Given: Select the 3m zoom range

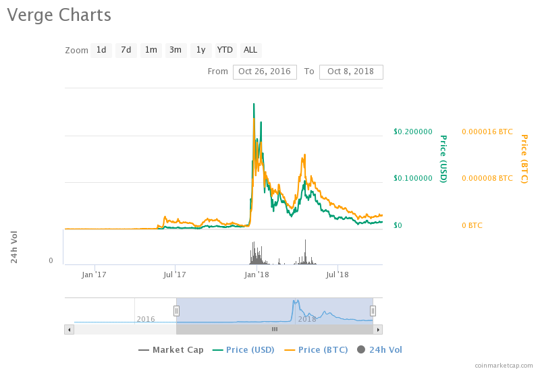Looking at the screenshot, I should pos(175,50).
